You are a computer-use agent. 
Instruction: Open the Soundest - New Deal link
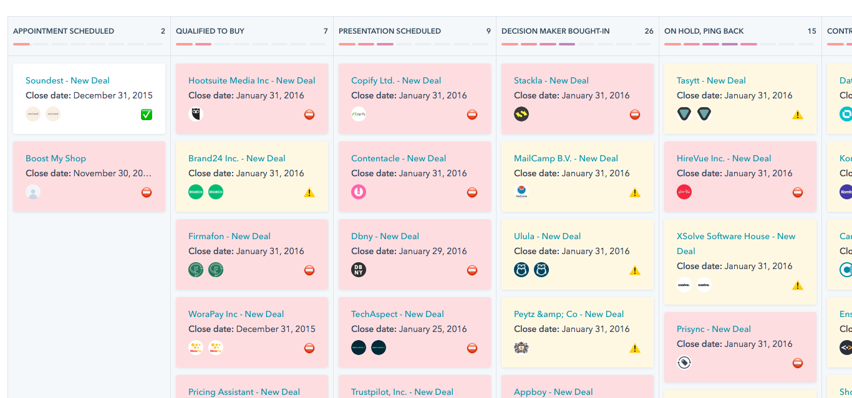(x=67, y=80)
